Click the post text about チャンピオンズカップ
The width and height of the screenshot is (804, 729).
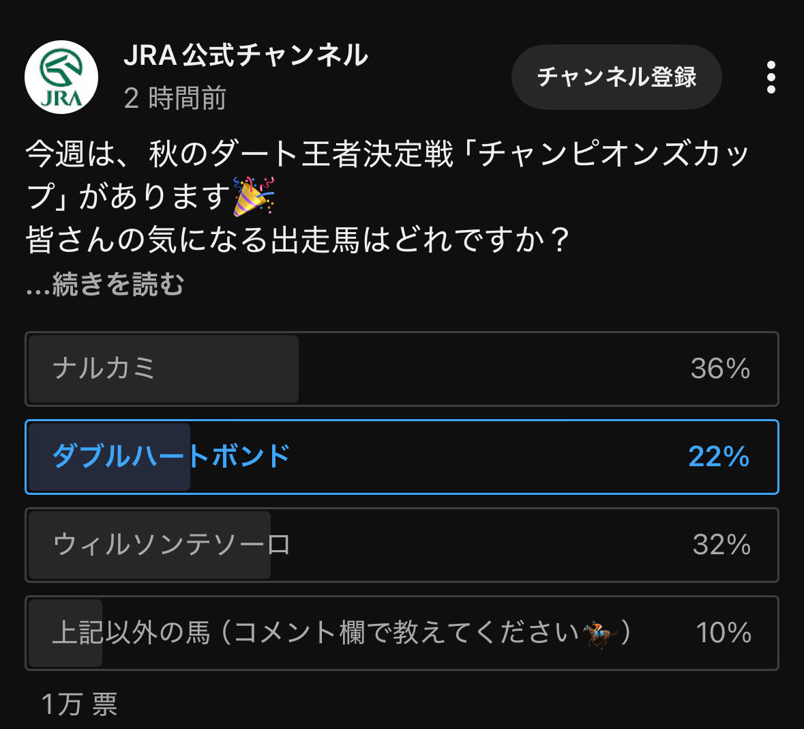pyautogui.click(x=387, y=155)
